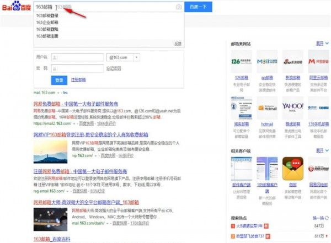Image resolution: width=331 pixels, height=243 pixels.
Task: Click the Baidu logo
Action: (x=17, y=6)
